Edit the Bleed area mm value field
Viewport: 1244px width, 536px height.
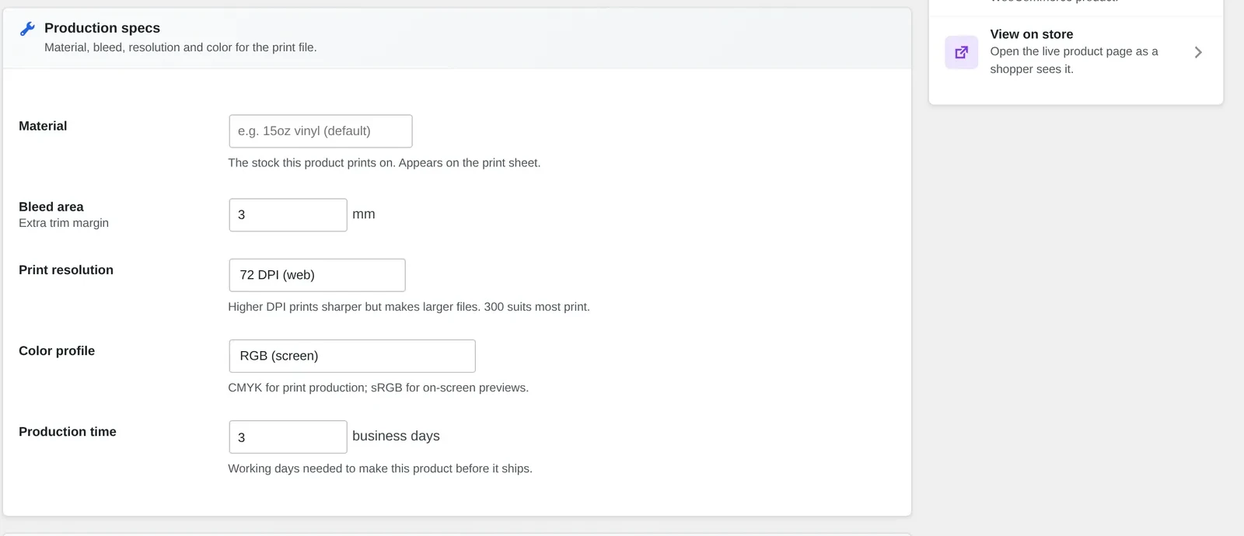click(x=288, y=214)
